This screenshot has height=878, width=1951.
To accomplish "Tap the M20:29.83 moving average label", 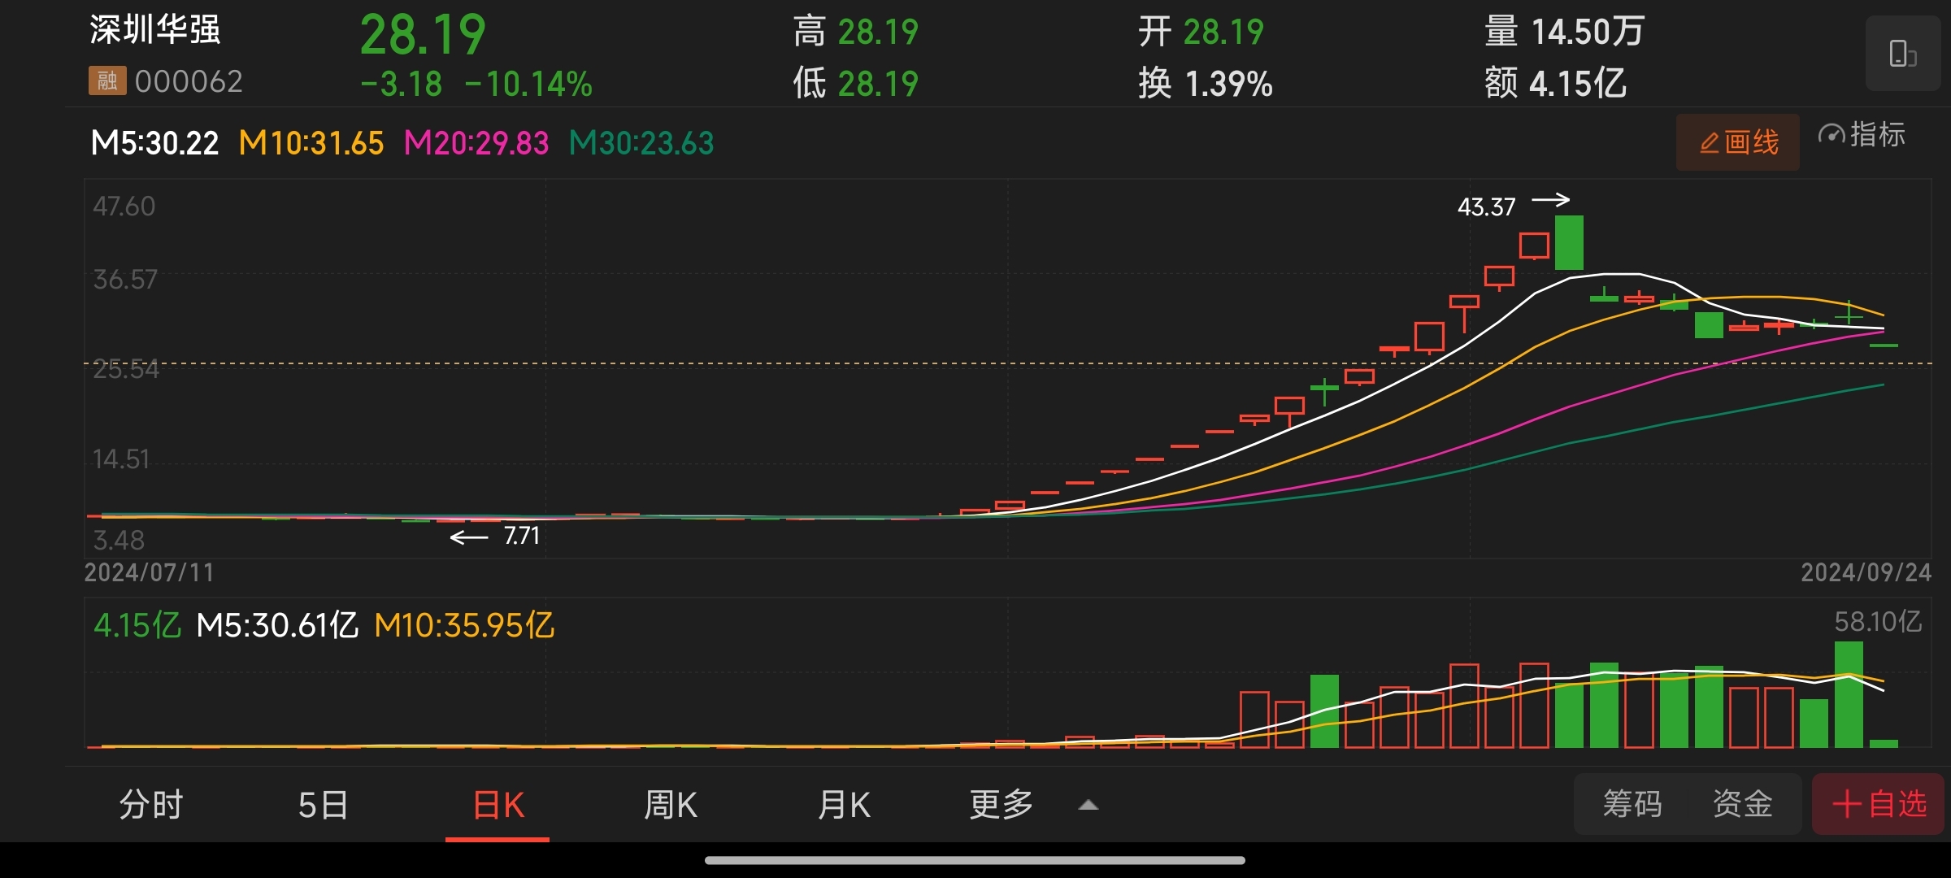I will pos(476,143).
